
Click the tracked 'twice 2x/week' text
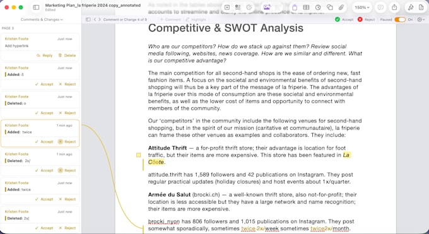pos(260,228)
